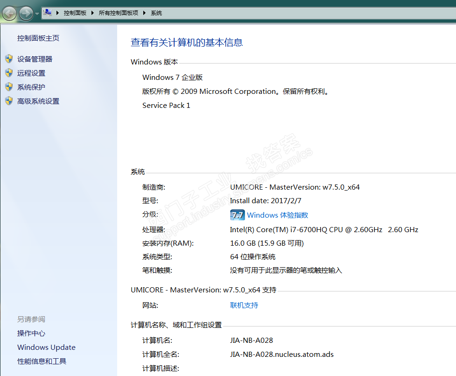The image size is (456, 376).
Task: Click the shield icon beside 远程设置
Action: point(9,73)
